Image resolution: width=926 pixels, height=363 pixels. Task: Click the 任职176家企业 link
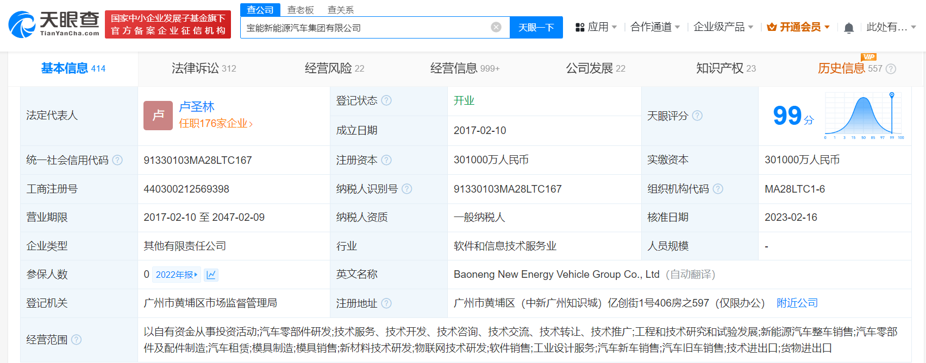(x=215, y=124)
